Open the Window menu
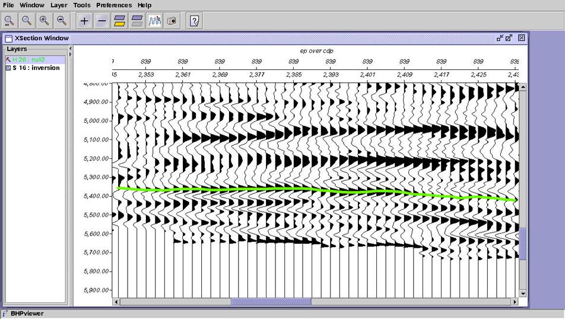Image resolution: width=565 pixels, height=319 pixels. point(32,5)
